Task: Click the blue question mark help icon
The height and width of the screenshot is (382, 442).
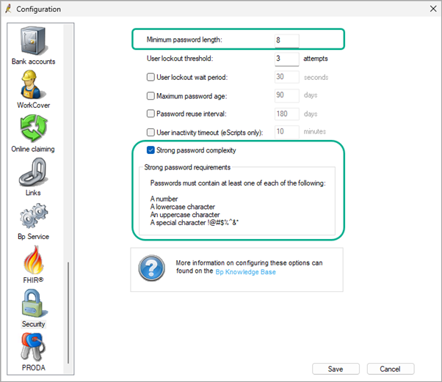Action: pyautogui.click(x=151, y=268)
